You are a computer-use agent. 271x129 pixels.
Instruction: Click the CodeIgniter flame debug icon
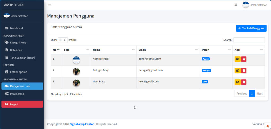(x=268, y=126)
